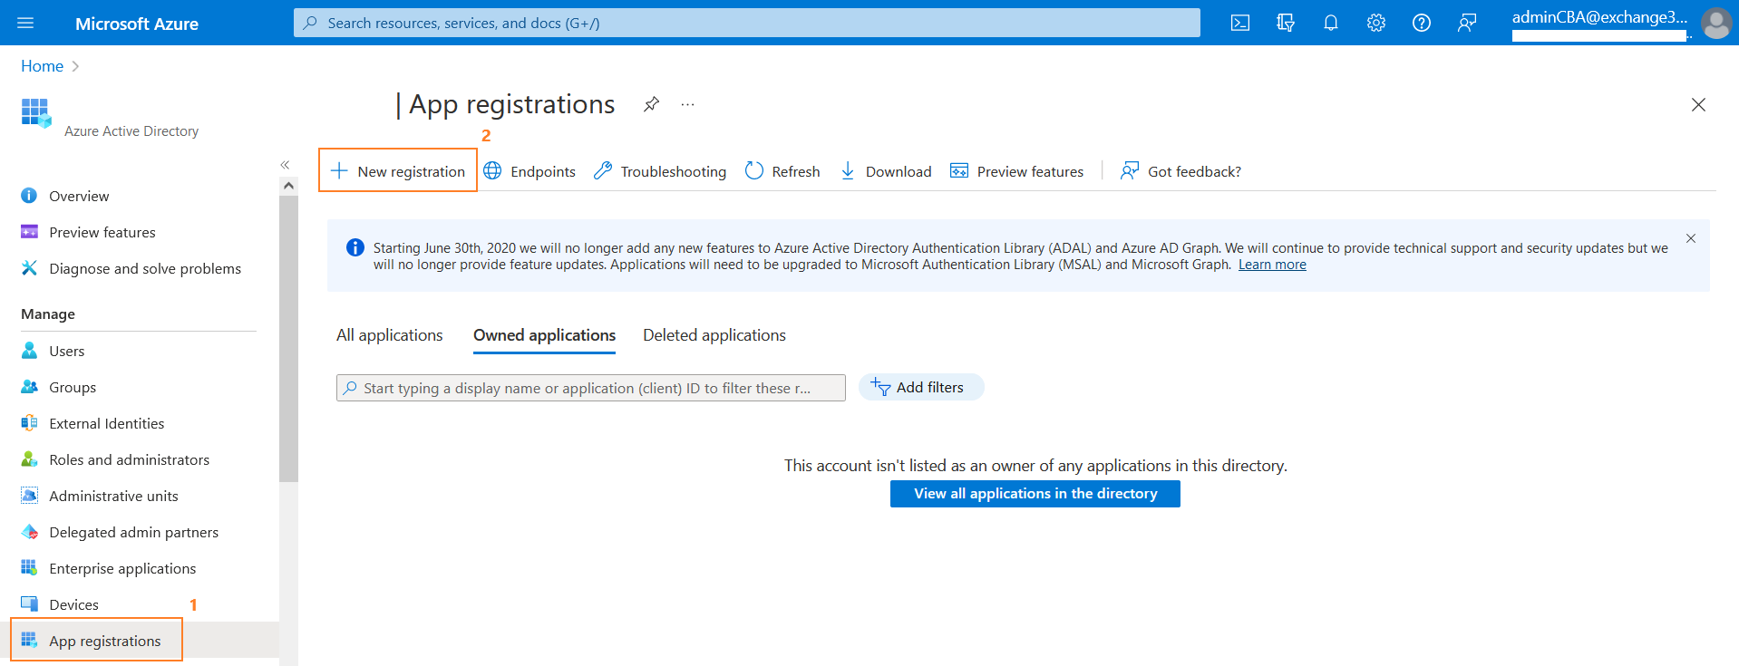The image size is (1739, 666).
Task: Focus the application name filter box
Action: 591,388
